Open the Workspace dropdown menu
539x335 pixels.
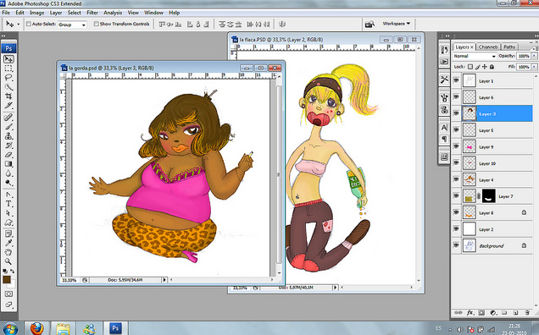point(397,24)
